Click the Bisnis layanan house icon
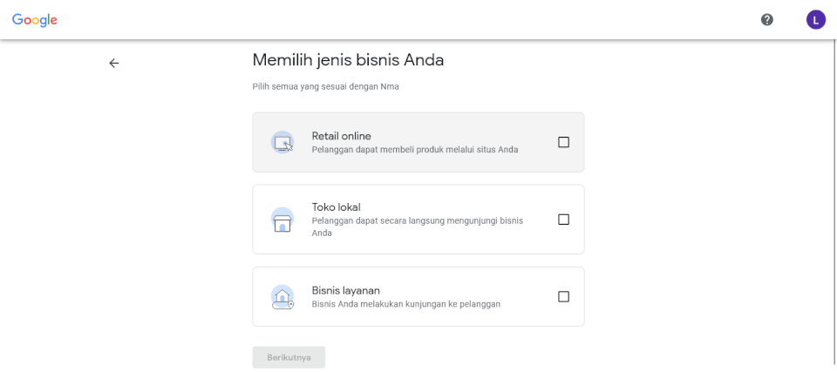The image size is (837, 372). click(x=282, y=297)
